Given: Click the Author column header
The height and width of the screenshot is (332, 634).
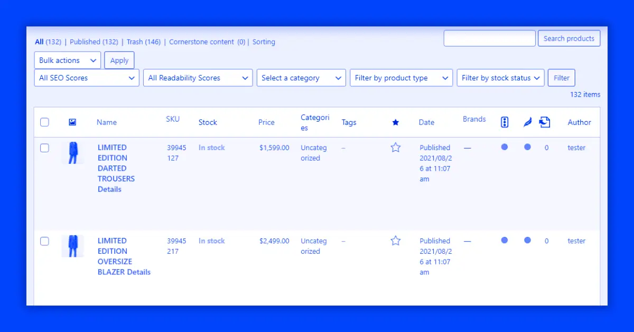Looking at the screenshot, I should click(579, 122).
